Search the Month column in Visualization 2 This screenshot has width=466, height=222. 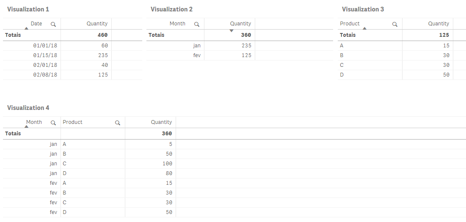point(196,24)
